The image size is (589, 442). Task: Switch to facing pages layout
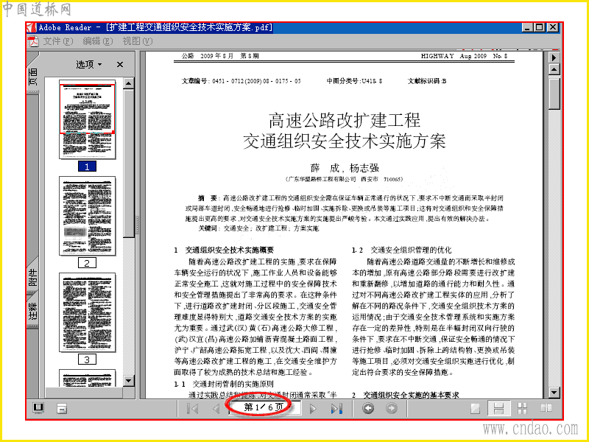click(x=546, y=408)
